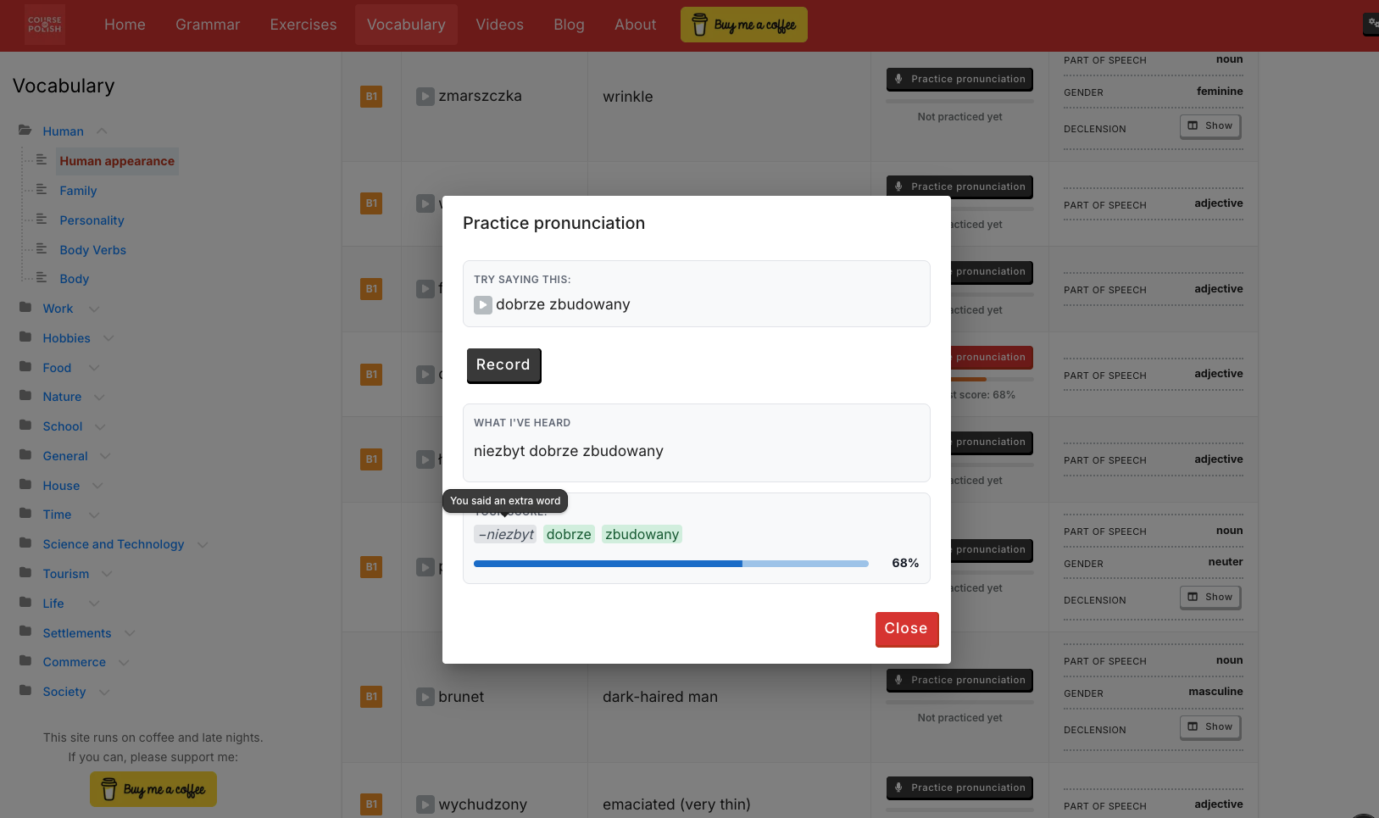Open the Home menu item
Screen dimensions: 1379x818
(x=125, y=25)
